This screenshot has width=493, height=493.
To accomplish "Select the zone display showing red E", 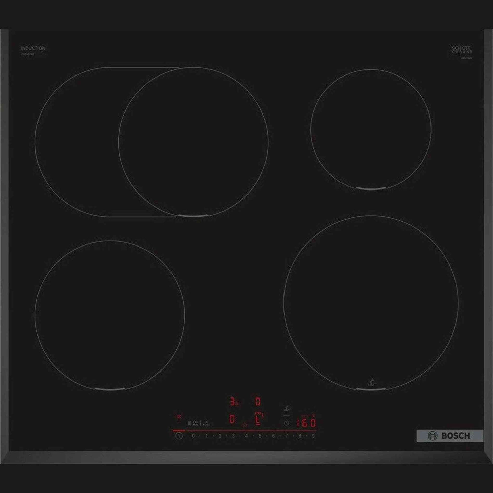I will 258,421.
